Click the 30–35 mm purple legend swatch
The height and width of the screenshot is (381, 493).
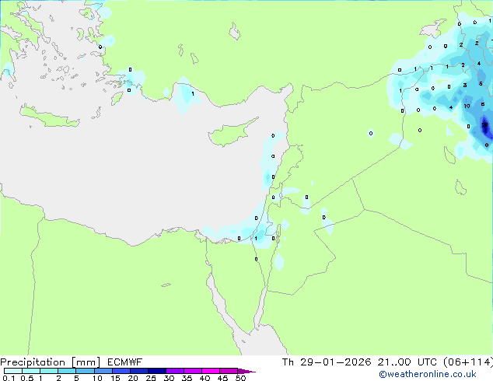[x=174, y=371]
